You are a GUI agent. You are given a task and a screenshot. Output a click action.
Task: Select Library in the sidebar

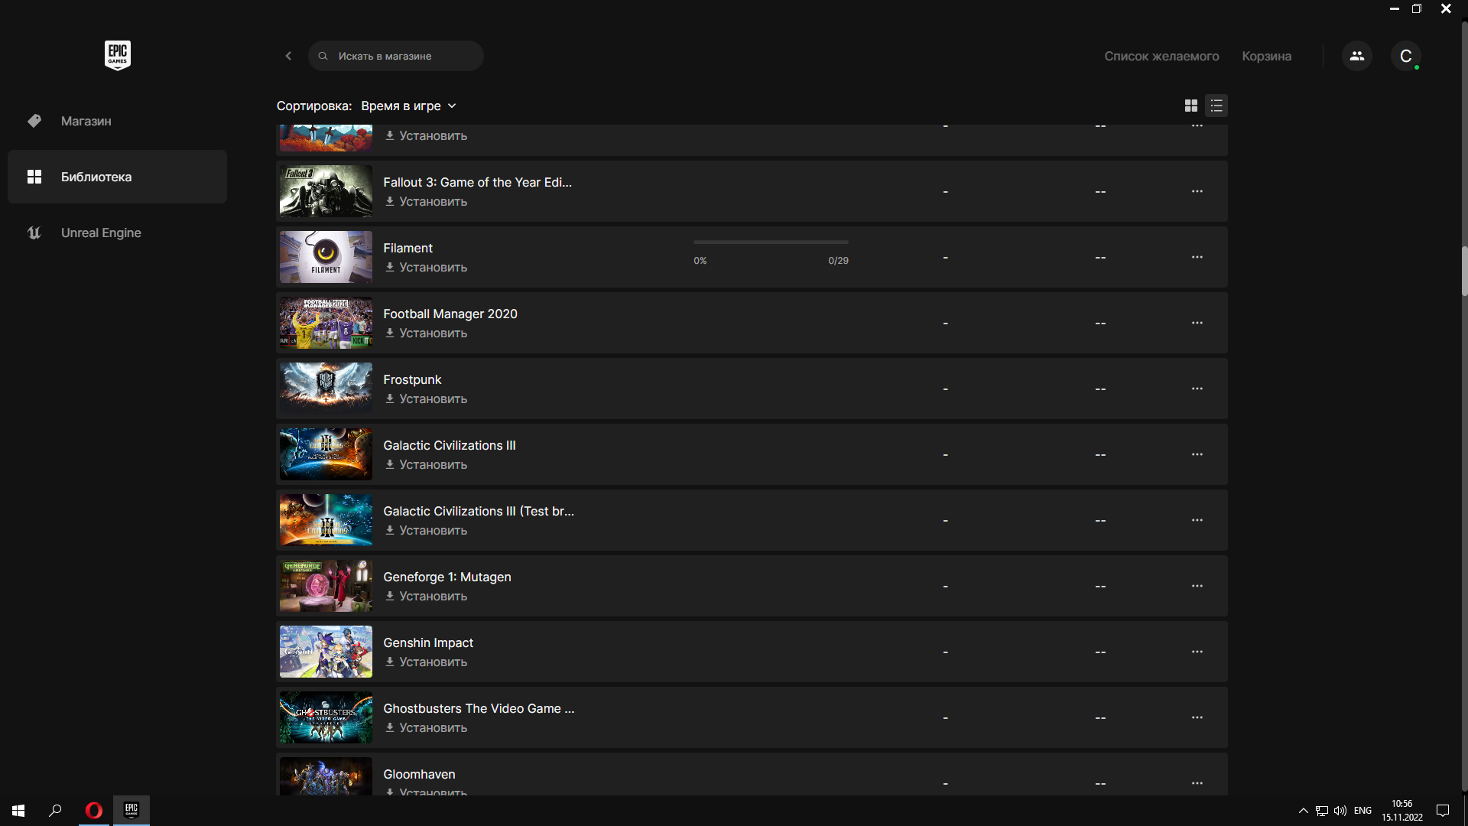pyautogui.click(x=96, y=177)
